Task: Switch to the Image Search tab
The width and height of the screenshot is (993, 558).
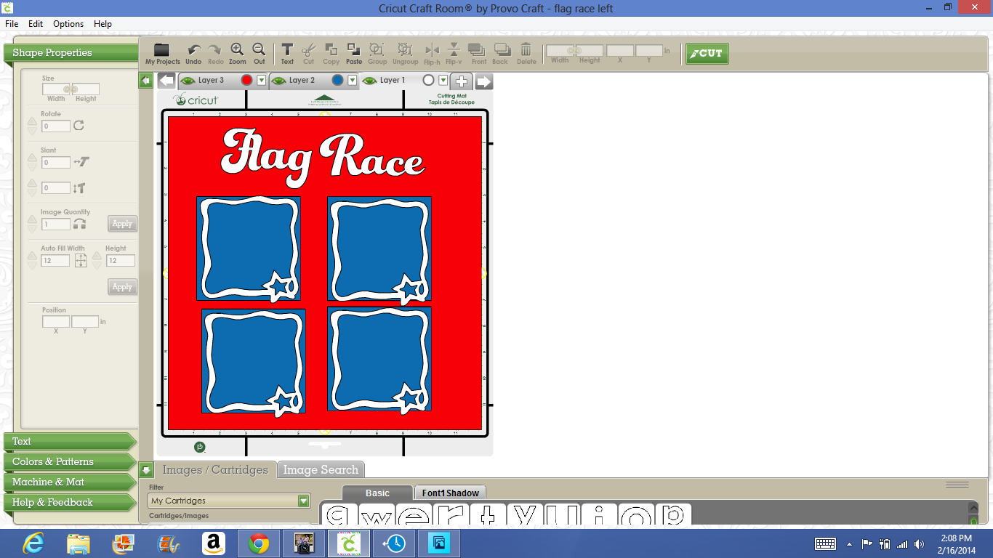Action: point(321,470)
